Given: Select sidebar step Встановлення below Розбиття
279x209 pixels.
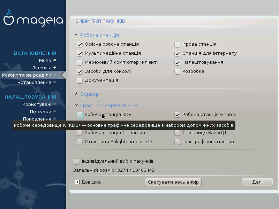Looking at the screenshot, I should coord(34,83).
